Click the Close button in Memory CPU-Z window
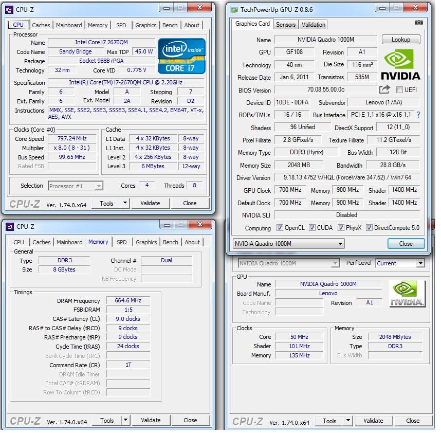 tap(190, 420)
